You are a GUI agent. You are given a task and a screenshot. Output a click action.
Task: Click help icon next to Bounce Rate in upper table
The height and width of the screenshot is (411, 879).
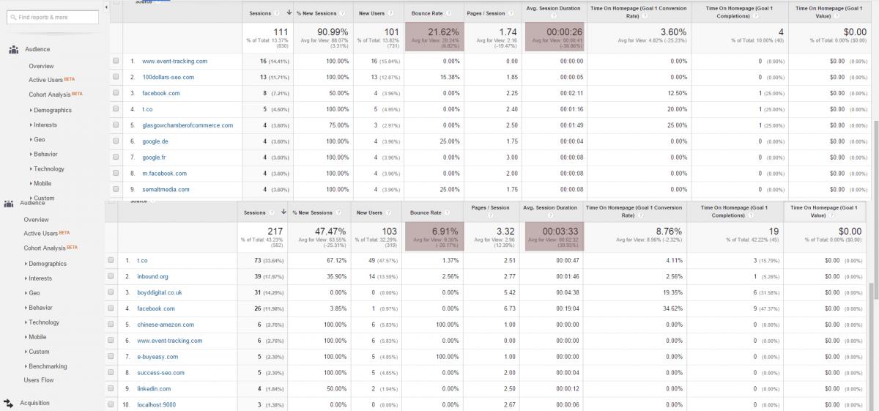tap(448, 13)
